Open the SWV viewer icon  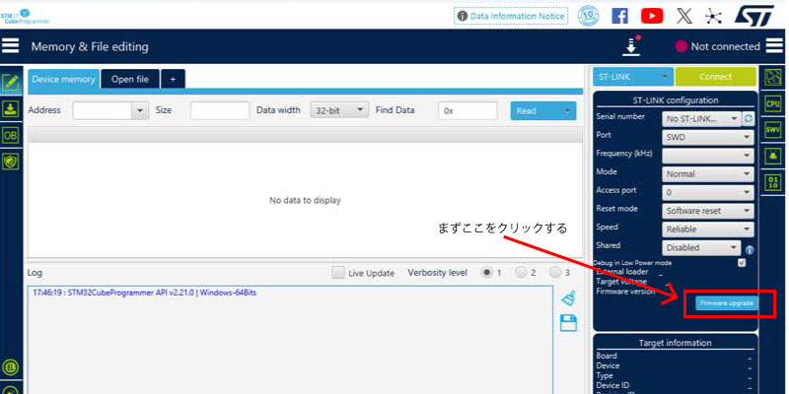772,130
